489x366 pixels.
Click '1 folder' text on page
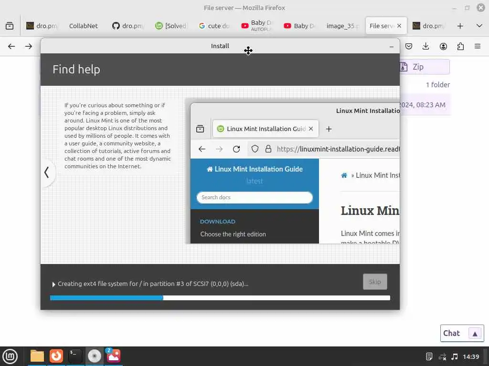(x=438, y=85)
